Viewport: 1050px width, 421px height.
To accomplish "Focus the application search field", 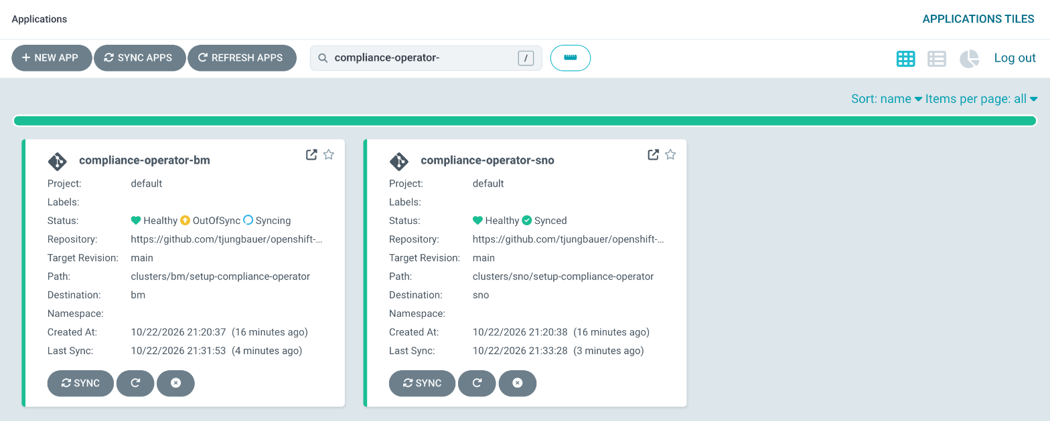I will pos(425,58).
